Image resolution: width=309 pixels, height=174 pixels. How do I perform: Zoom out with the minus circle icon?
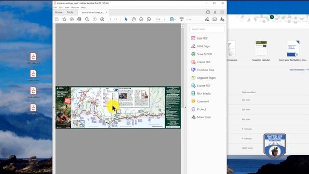141,19
